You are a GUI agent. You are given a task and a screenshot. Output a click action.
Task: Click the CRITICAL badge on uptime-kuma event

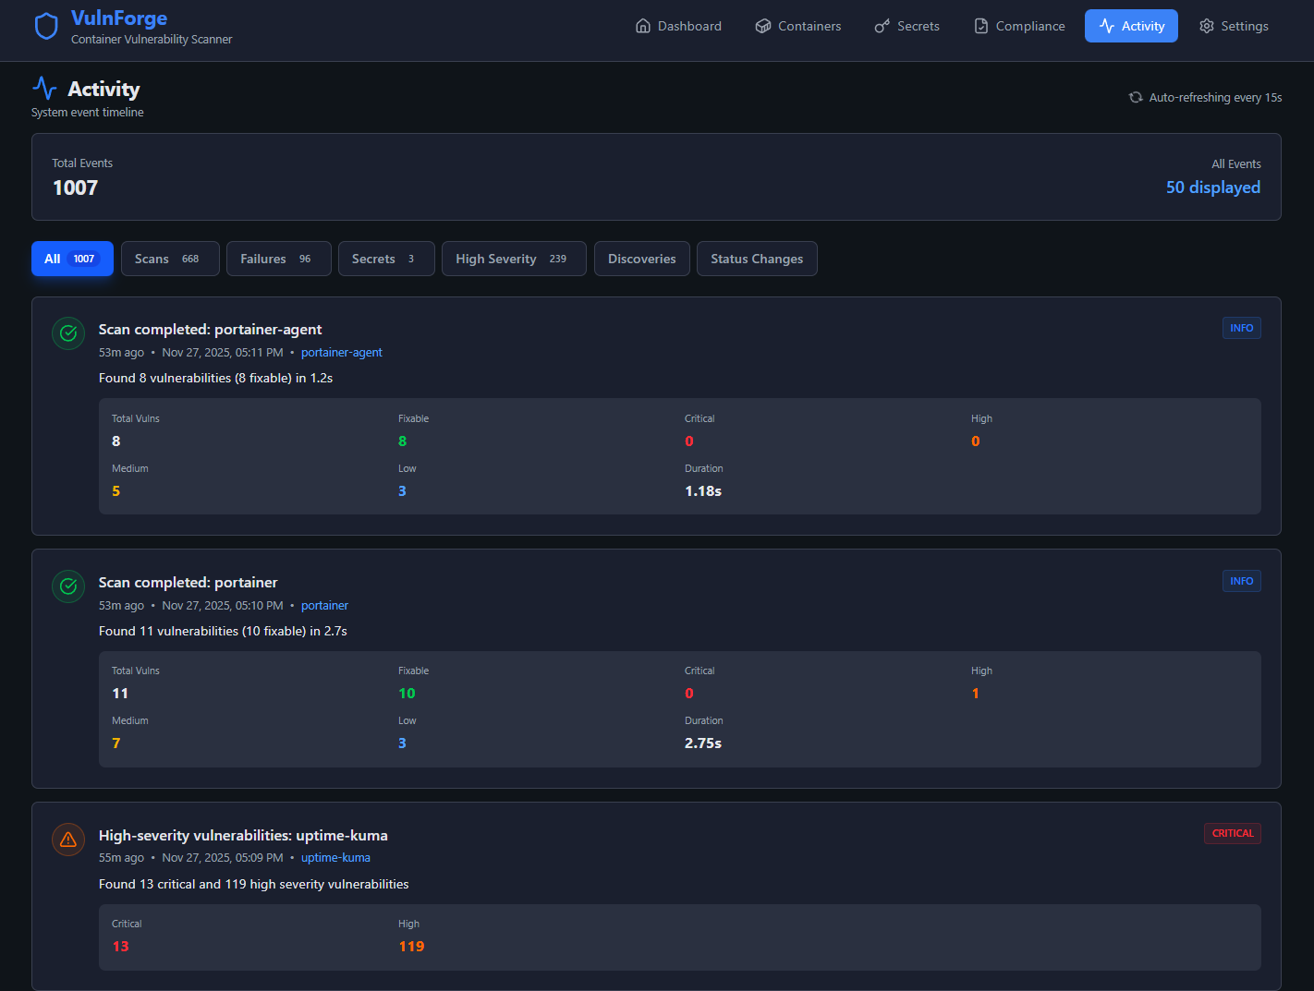pyautogui.click(x=1232, y=833)
